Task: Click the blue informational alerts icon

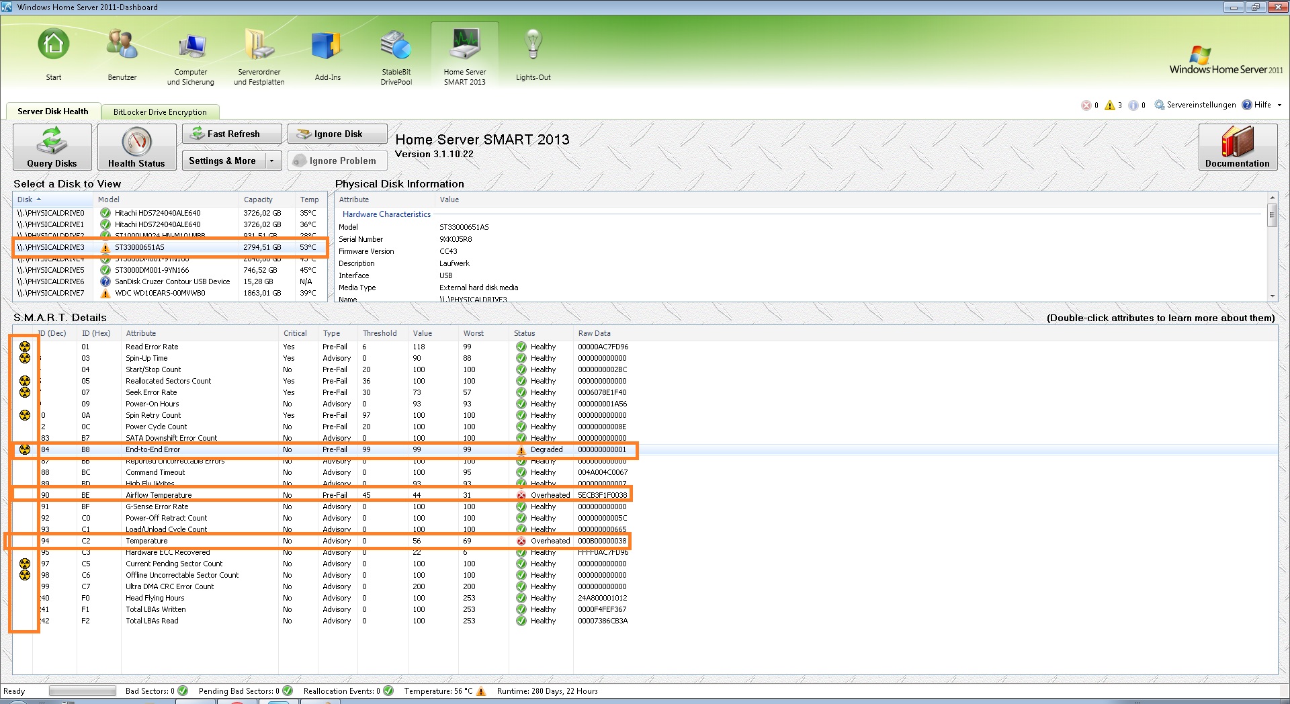Action: click(x=1133, y=105)
